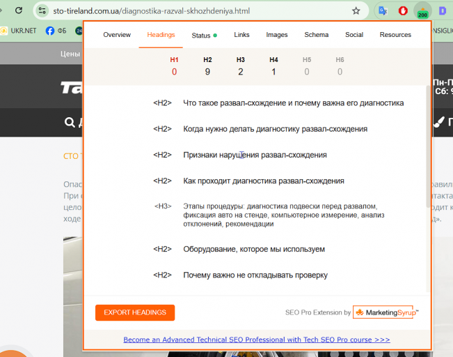Screen dimensions: 453x357
Task: Open the Google Translate extension icon
Action: point(383,11)
